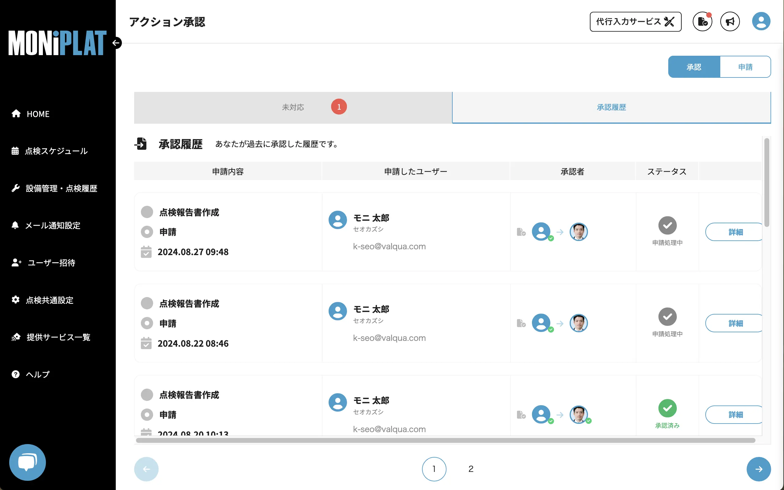Open the HOME sidebar icon
The width and height of the screenshot is (784, 490).
[16, 114]
